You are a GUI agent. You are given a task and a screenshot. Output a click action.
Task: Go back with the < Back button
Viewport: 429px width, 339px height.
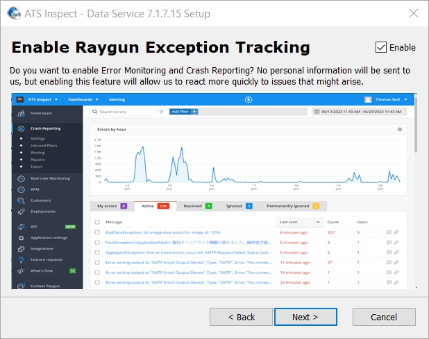241,317
